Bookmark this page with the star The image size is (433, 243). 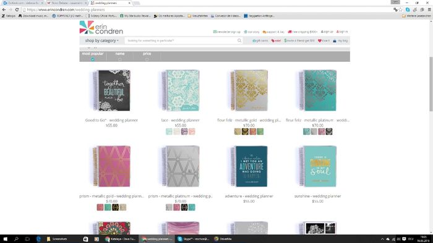[x=401, y=9]
